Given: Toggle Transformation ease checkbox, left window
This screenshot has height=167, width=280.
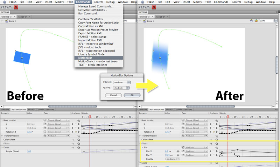Looking at the screenshot, I should [x=45, y=136].
